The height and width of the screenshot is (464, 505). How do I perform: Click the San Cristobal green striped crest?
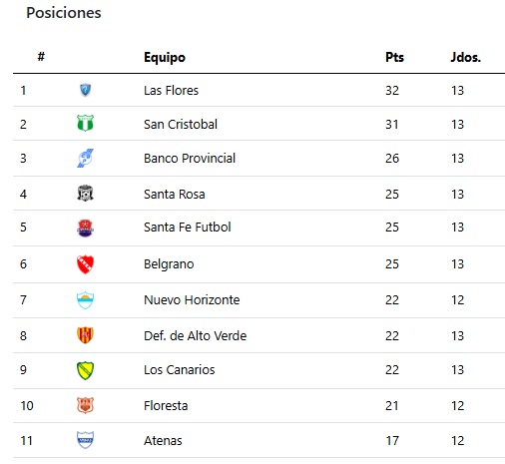pyautogui.click(x=85, y=123)
